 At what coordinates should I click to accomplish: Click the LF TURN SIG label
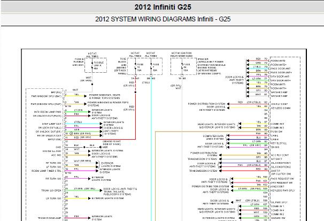(53, 167)
